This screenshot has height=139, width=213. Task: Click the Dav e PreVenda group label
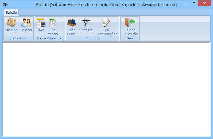point(49,38)
